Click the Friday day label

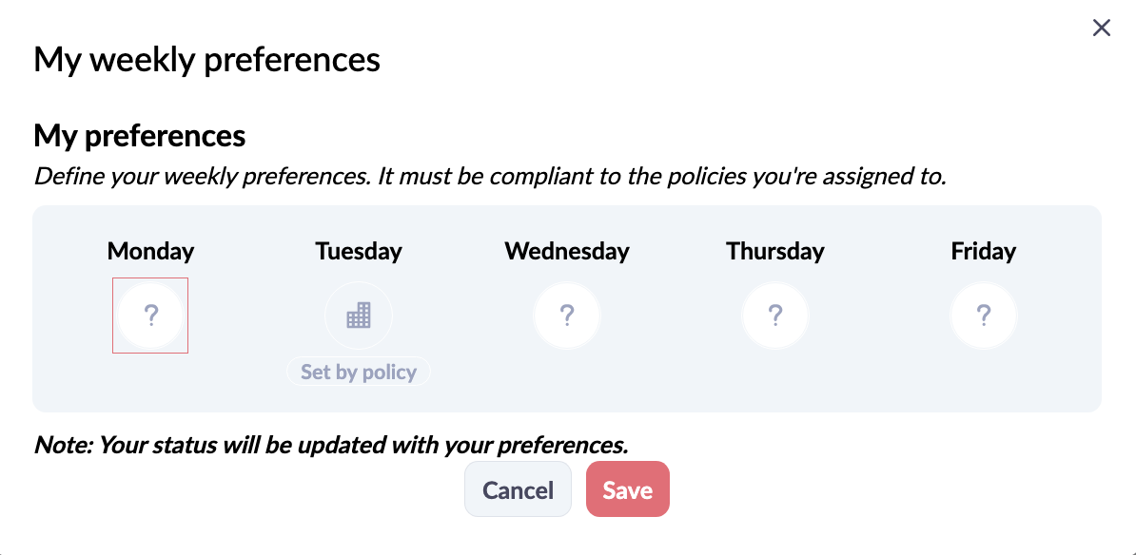(983, 251)
